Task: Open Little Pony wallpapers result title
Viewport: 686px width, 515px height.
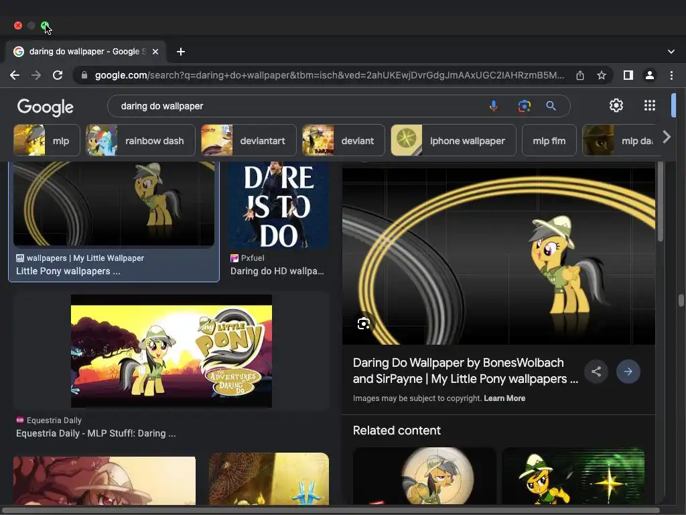Action: [x=68, y=271]
